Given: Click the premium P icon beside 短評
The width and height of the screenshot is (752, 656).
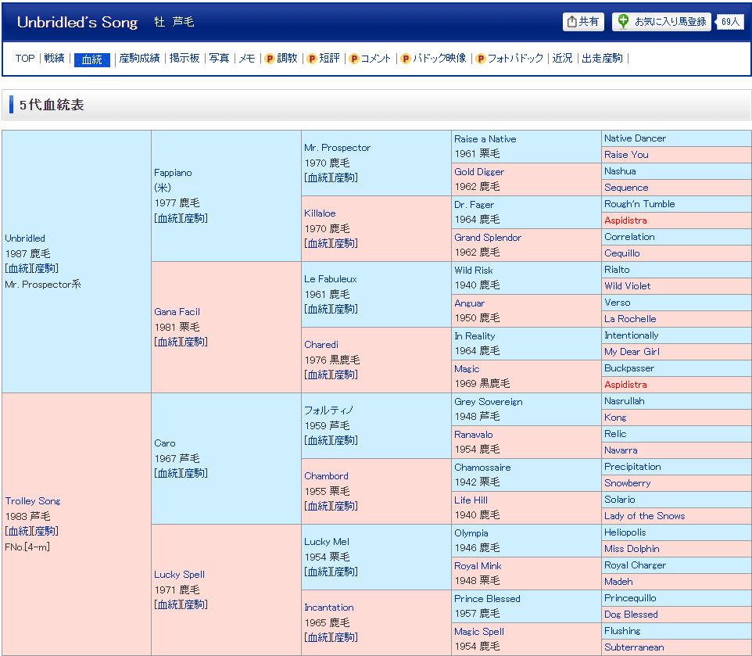Looking at the screenshot, I should (312, 59).
